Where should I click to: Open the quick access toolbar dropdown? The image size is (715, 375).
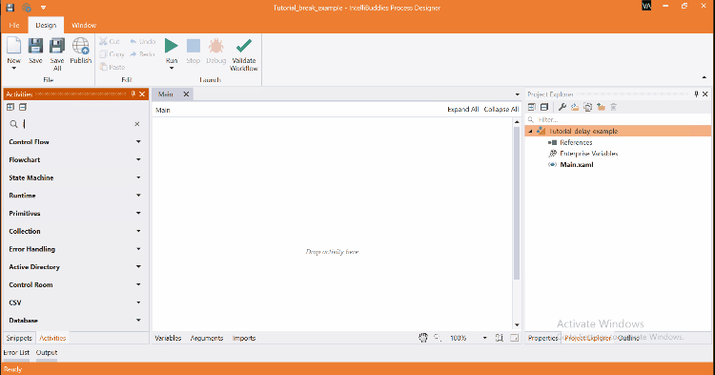coord(43,8)
